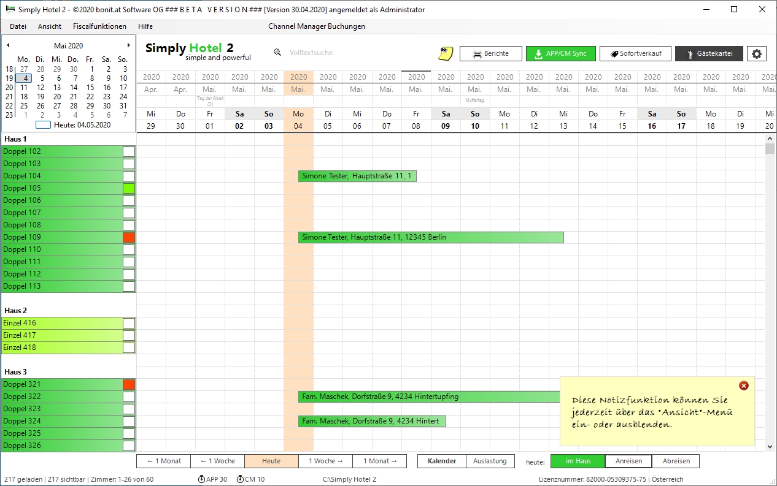Screen dimensions: 777x486
Task: Open Fam. Maschek booking in Doppel 322
Action: pos(429,397)
